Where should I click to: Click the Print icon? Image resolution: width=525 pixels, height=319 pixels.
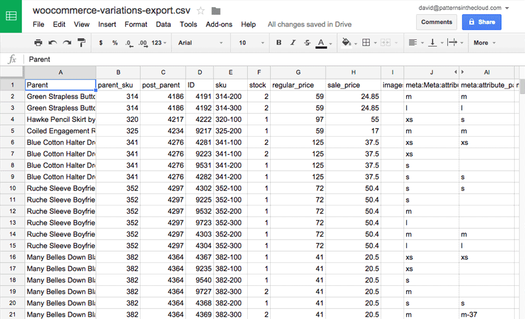coord(38,42)
